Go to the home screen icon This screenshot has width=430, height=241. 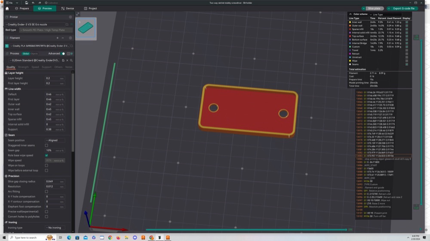(7, 9)
